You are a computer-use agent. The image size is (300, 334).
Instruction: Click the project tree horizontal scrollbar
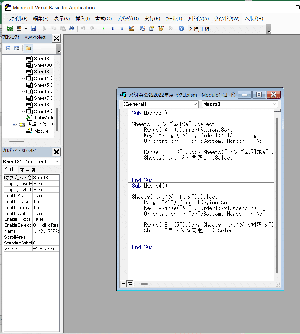pos(17,141)
